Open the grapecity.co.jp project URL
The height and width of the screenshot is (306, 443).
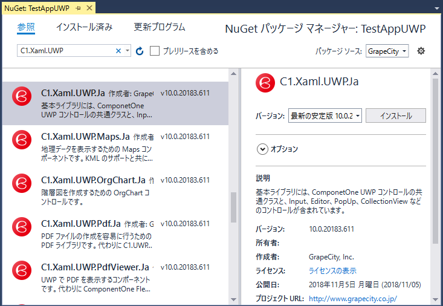click(352, 299)
